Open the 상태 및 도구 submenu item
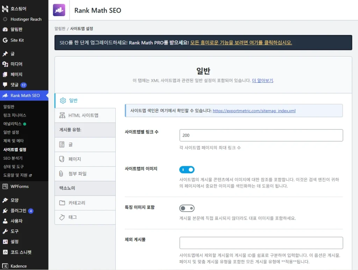Image resolution: width=358 pixels, height=270 pixels. coord(14,167)
